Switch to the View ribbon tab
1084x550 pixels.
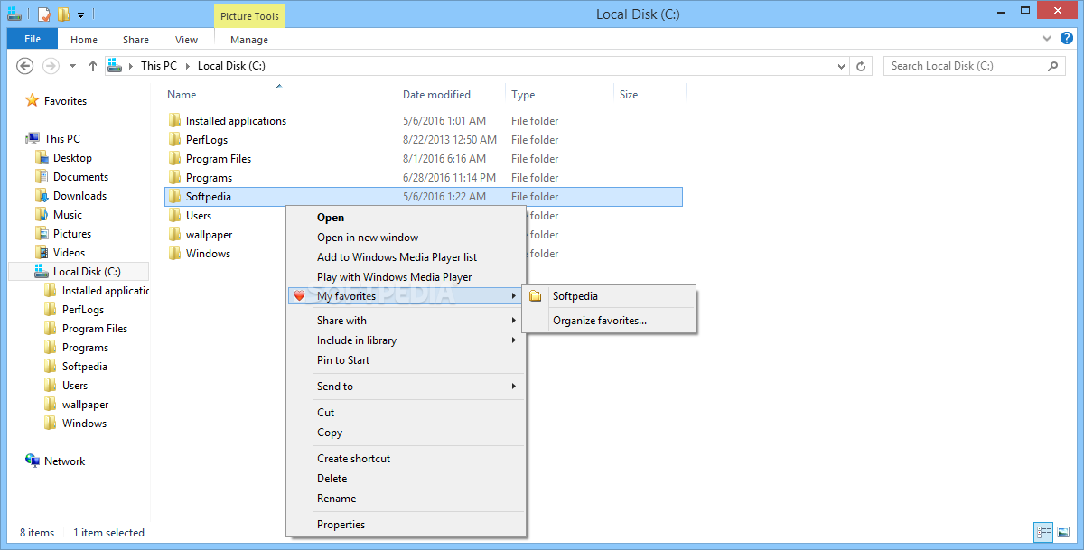click(187, 40)
